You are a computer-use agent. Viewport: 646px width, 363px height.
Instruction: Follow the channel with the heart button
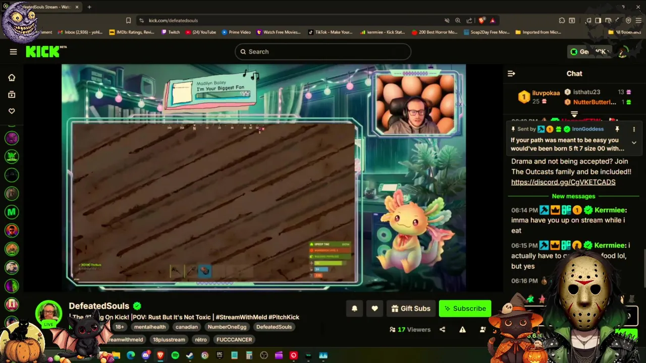coord(374,309)
